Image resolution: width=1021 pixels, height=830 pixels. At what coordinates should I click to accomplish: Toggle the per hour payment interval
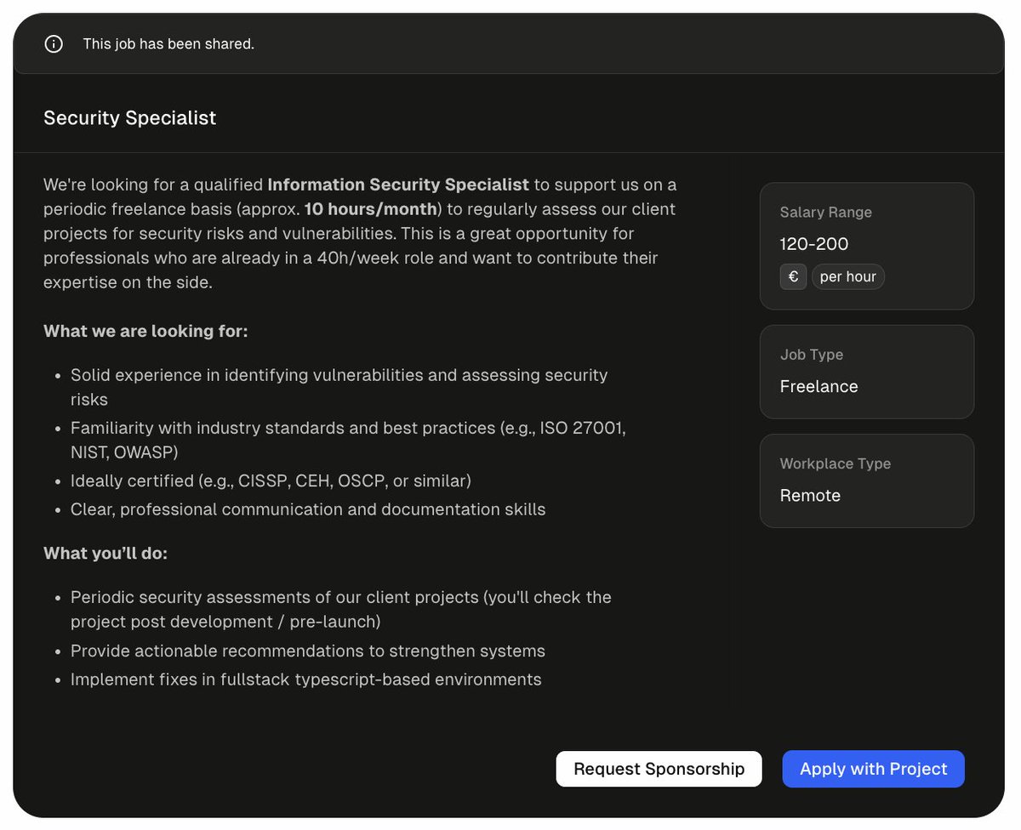coord(847,276)
